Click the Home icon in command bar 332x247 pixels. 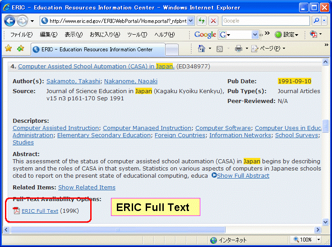pos(202,49)
